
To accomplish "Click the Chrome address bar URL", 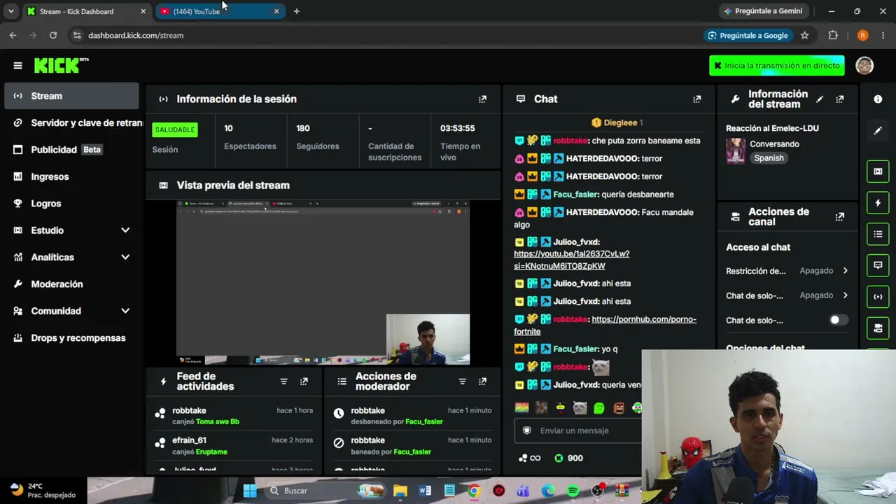I will (136, 35).
